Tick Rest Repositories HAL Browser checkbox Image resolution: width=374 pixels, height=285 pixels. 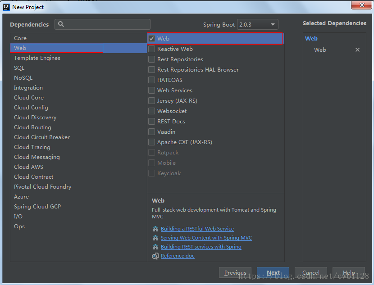pyautogui.click(x=152, y=70)
